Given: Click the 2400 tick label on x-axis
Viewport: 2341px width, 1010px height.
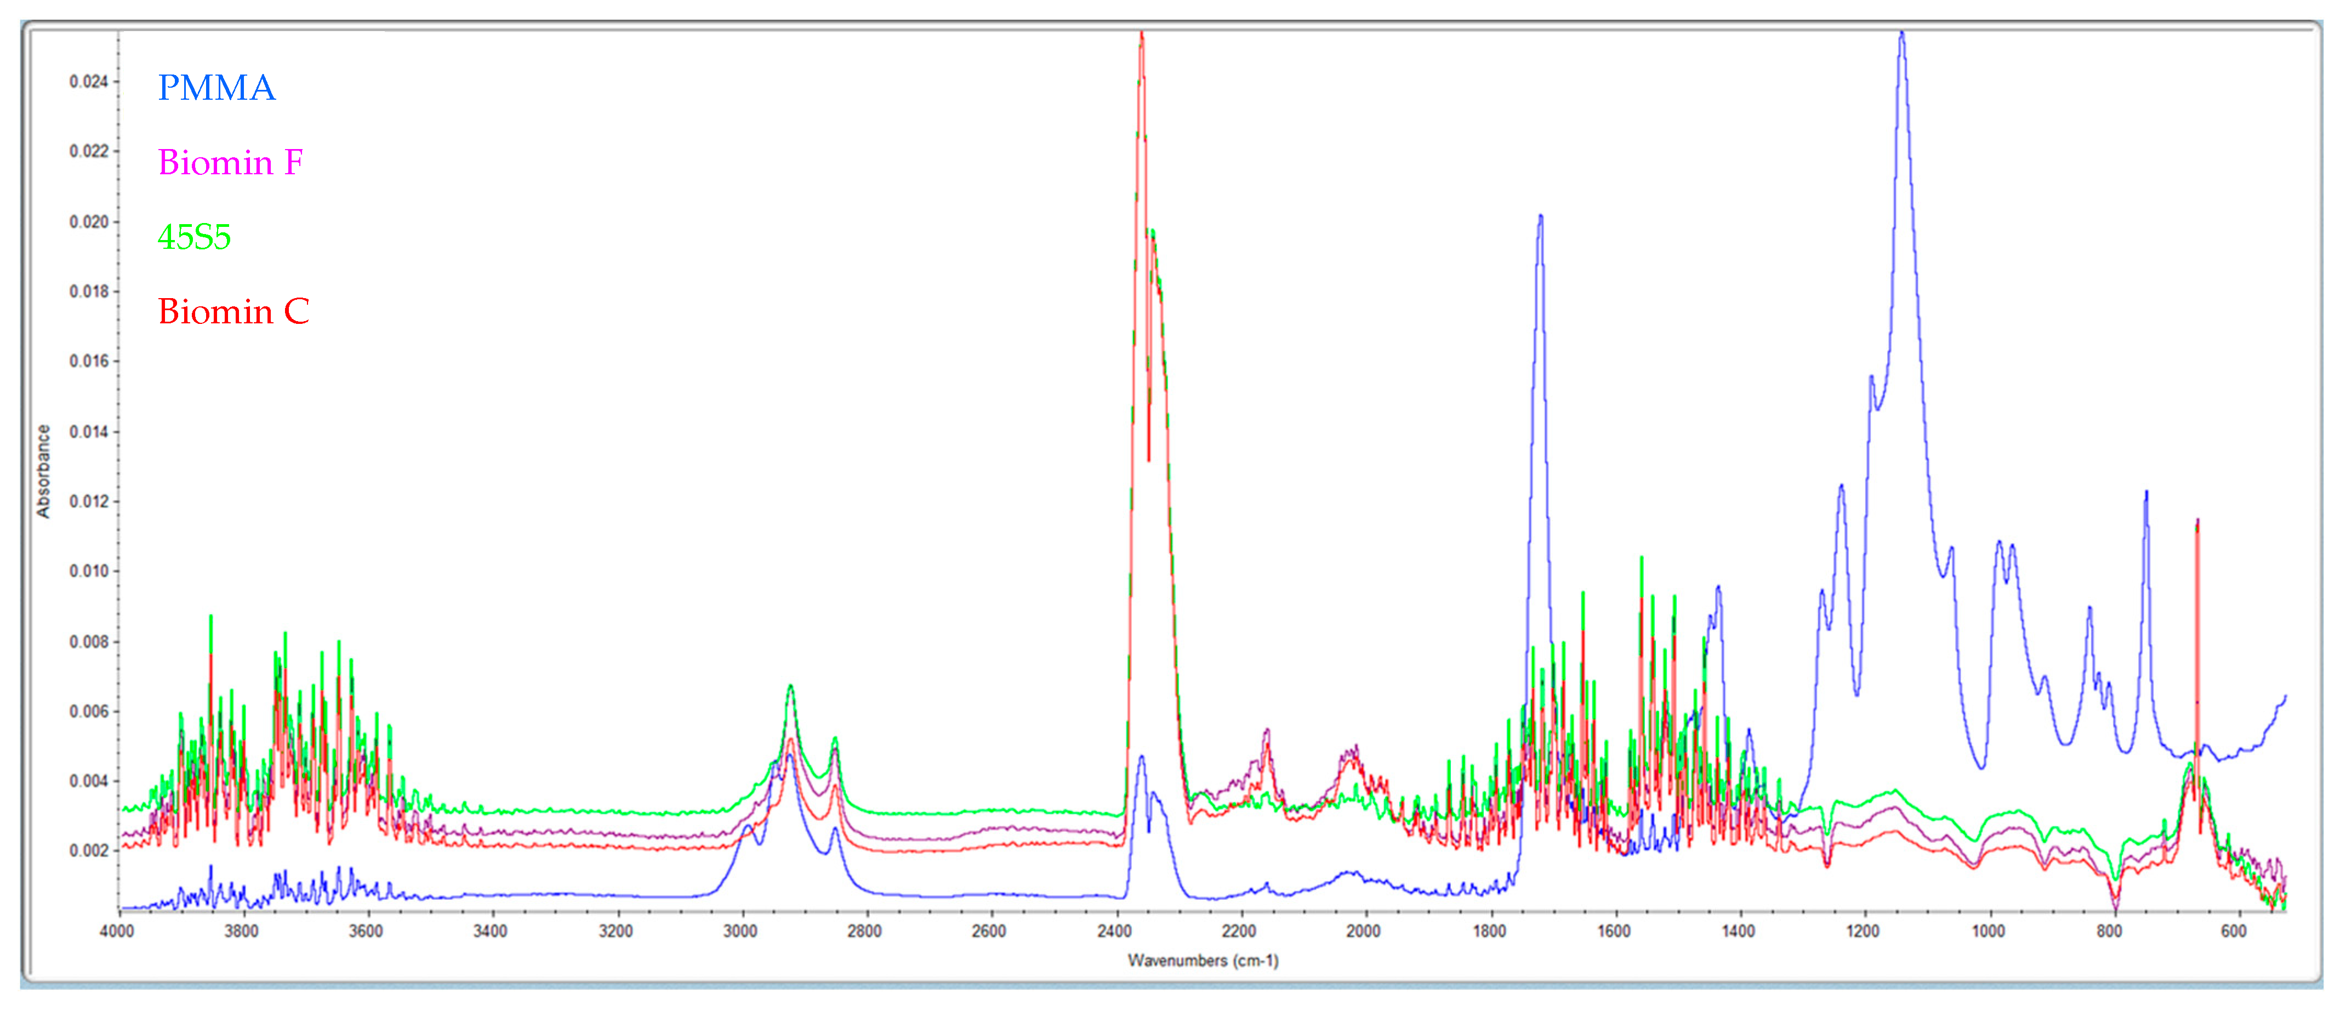Looking at the screenshot, I should click(x=1114, y=931).
